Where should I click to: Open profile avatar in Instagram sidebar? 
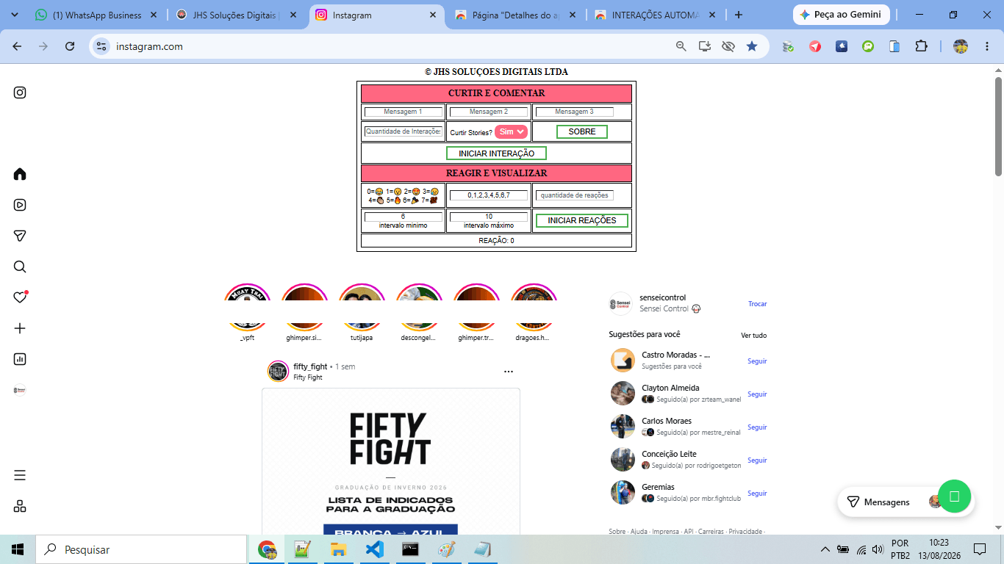coord(20,390)
